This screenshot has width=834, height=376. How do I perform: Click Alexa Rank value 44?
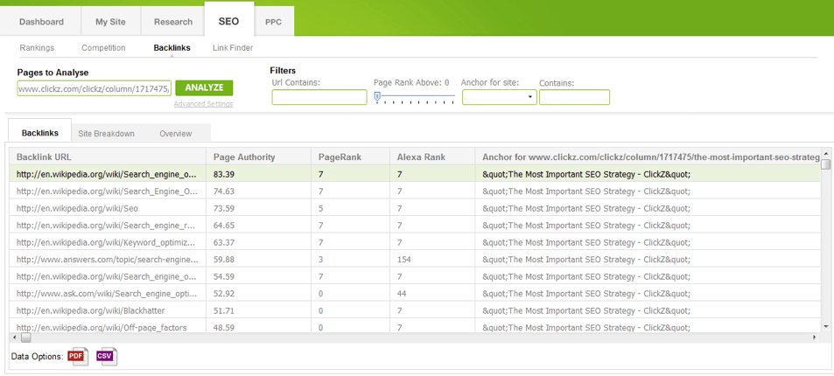pyautogui.click(x=402, y=294)
